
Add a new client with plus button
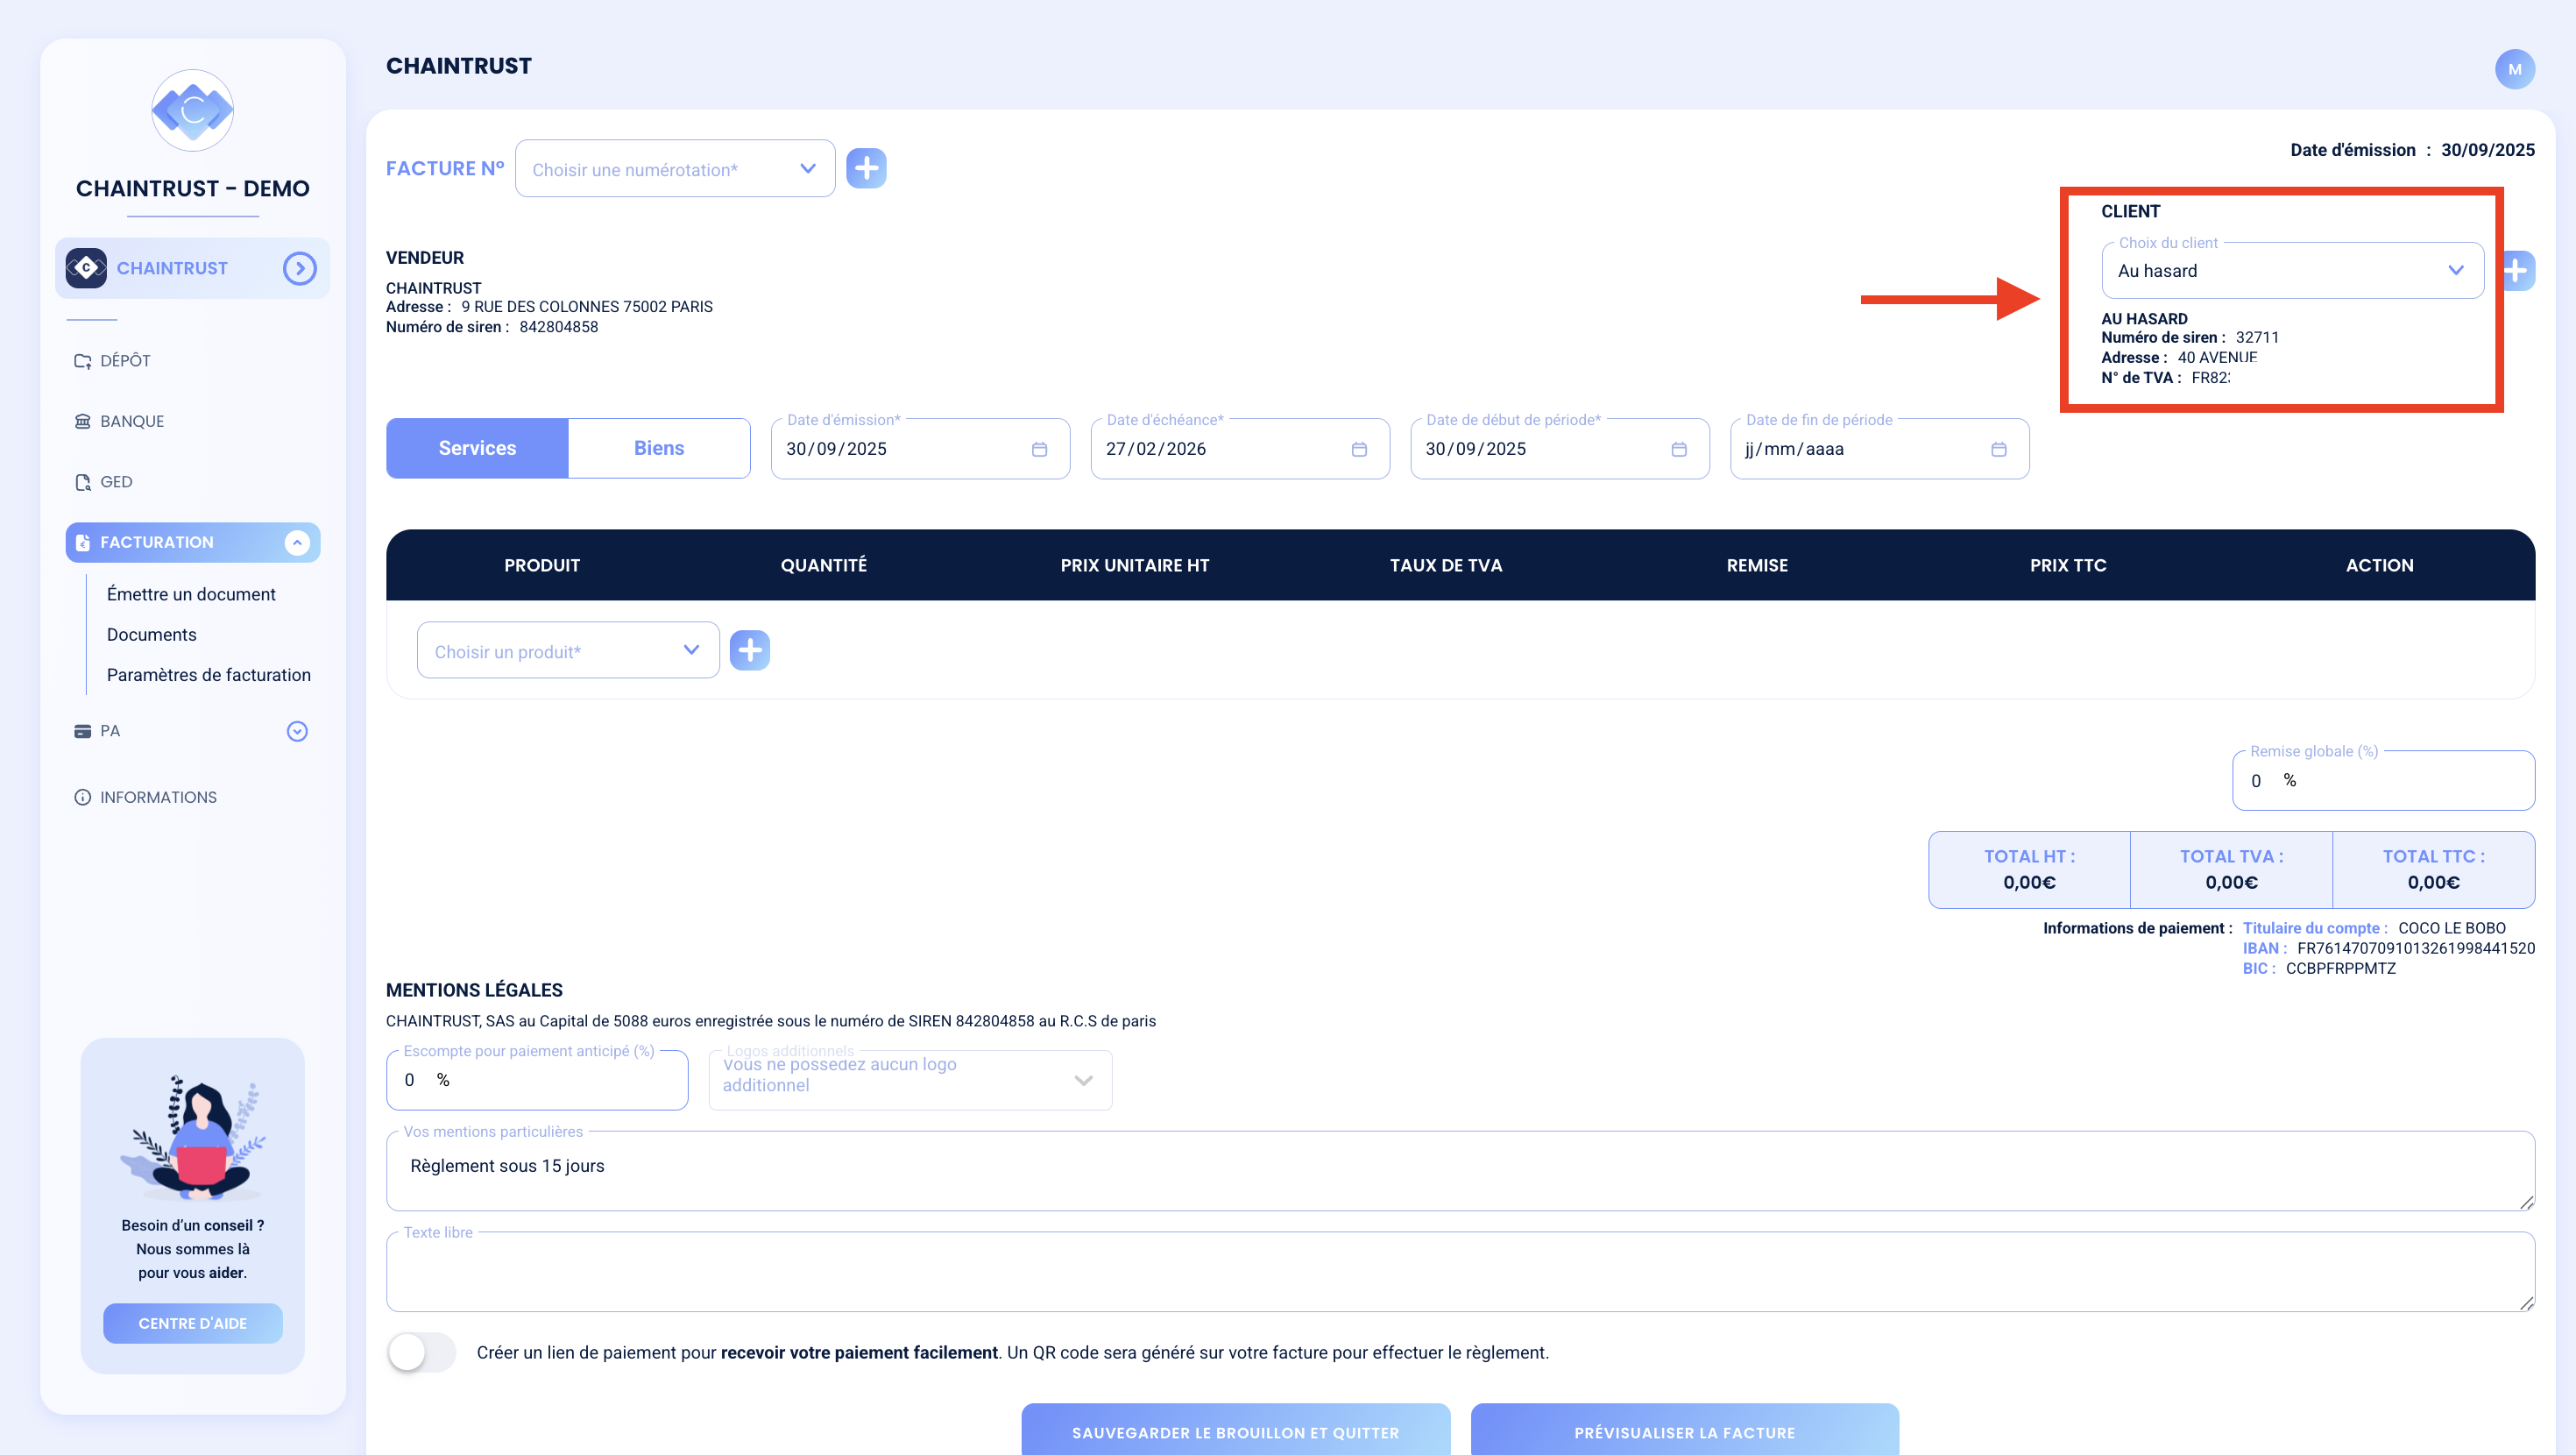coord(2518,270)
